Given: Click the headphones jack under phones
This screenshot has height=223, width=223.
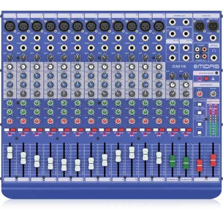Looking at the screenshot, I should point(214,58).
